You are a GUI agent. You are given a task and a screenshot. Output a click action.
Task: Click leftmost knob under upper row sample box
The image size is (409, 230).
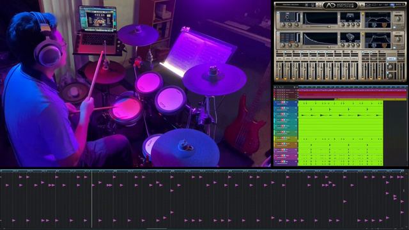point(283,25)
